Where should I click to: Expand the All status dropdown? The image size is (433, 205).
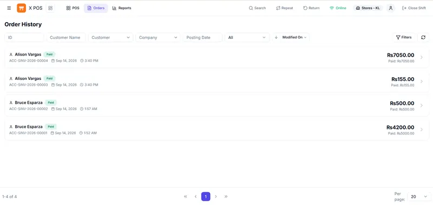pos(247,37)
